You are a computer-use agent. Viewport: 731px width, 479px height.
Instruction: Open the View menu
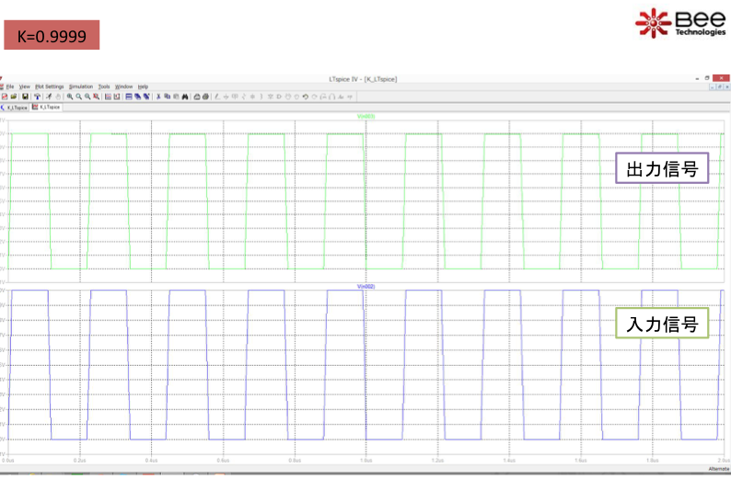pyautogui.click(x=25, y=86)
